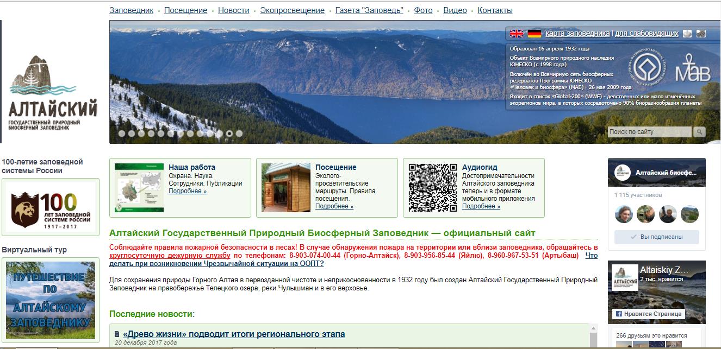721x349 pixels.
Task: Click the Altaisky reserve logo
Action: tap(53, 92)
